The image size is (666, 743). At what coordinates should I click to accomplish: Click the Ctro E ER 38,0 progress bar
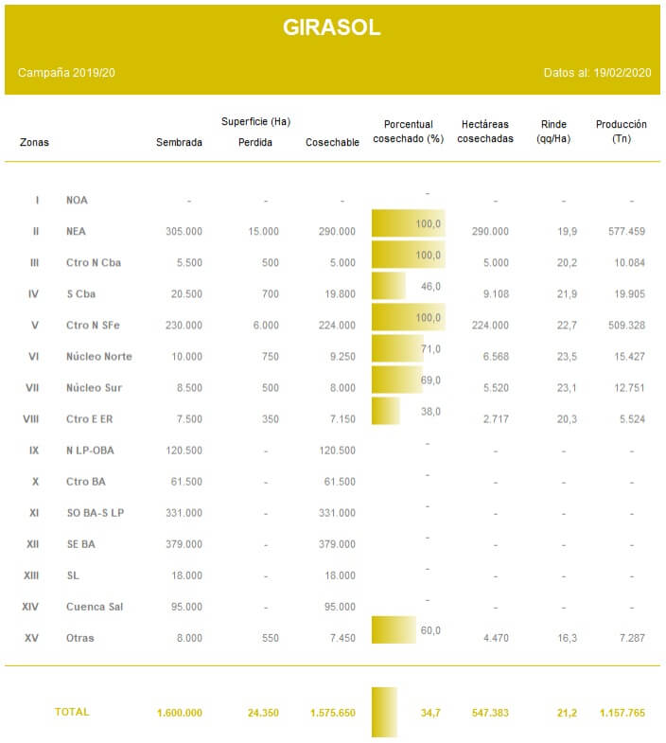point(386,411)
